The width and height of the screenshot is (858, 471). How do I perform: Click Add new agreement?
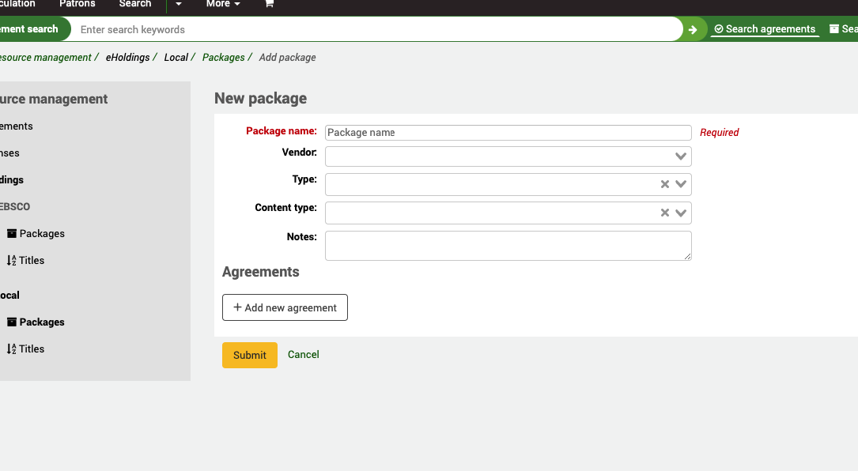[285, 307]
